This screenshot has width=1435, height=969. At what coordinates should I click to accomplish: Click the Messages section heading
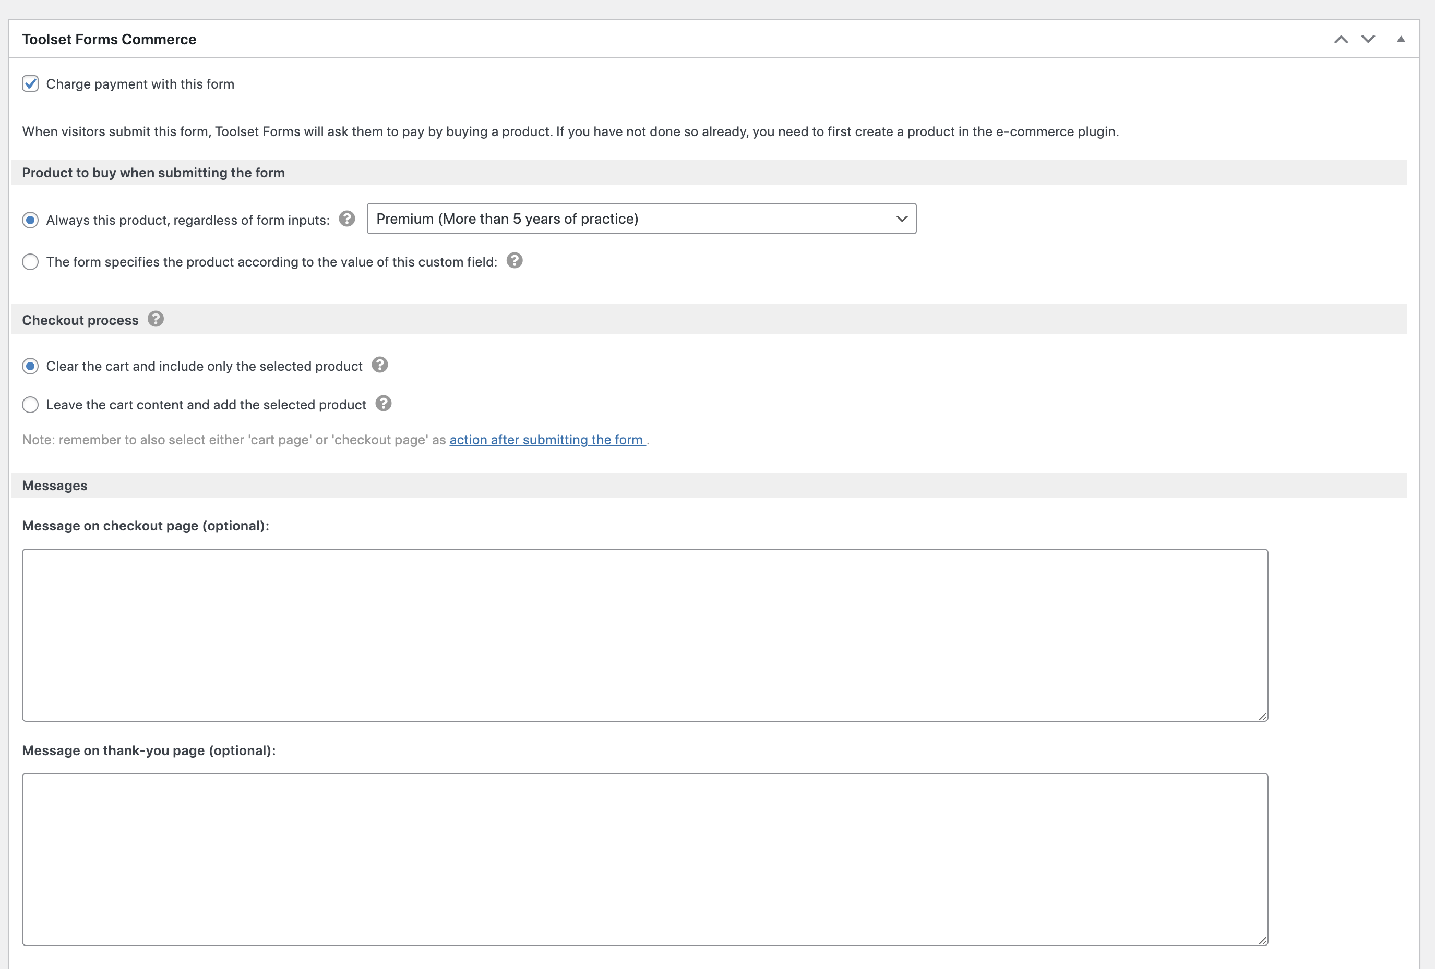pyautogui.click(x=55, y=486)
